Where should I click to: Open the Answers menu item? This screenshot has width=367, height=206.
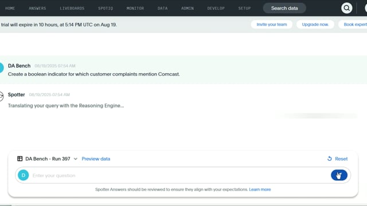coord(37,8)
